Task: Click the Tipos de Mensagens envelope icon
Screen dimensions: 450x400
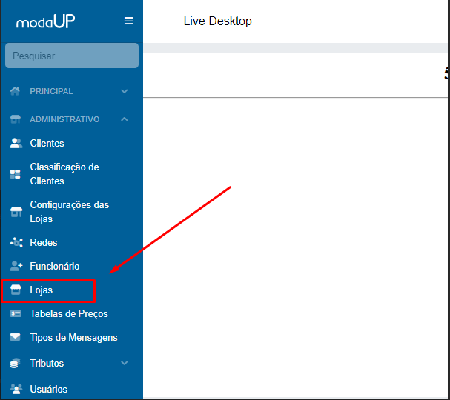Action: point(16,337)
